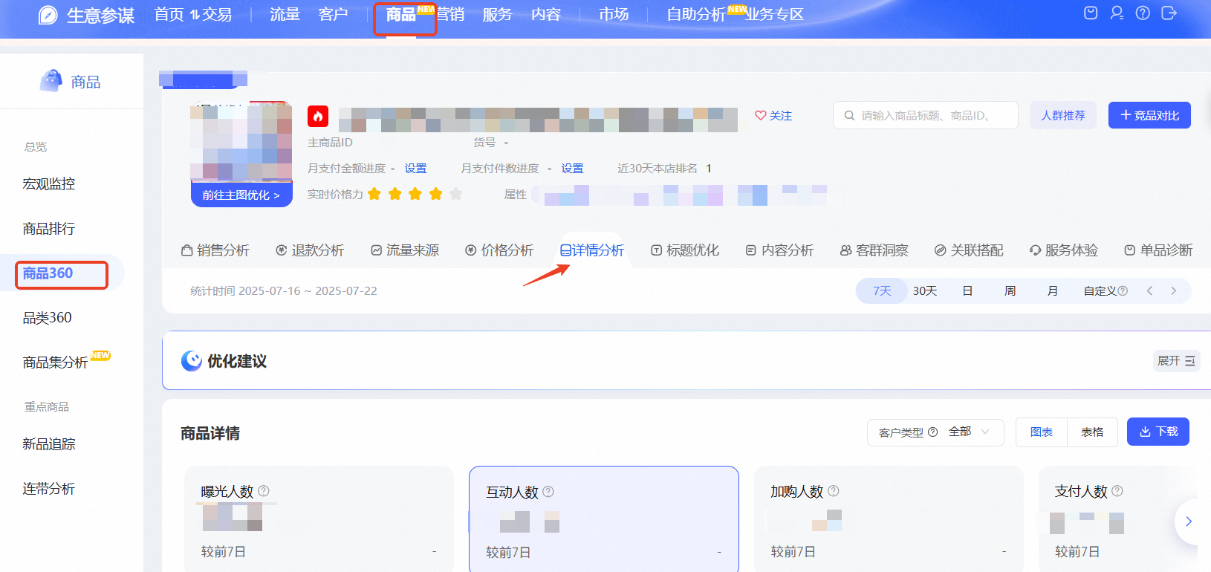Screen dimensions: 1211x572
Task: Click the help question mark icon in header
Action: [x=1143, y=13]
